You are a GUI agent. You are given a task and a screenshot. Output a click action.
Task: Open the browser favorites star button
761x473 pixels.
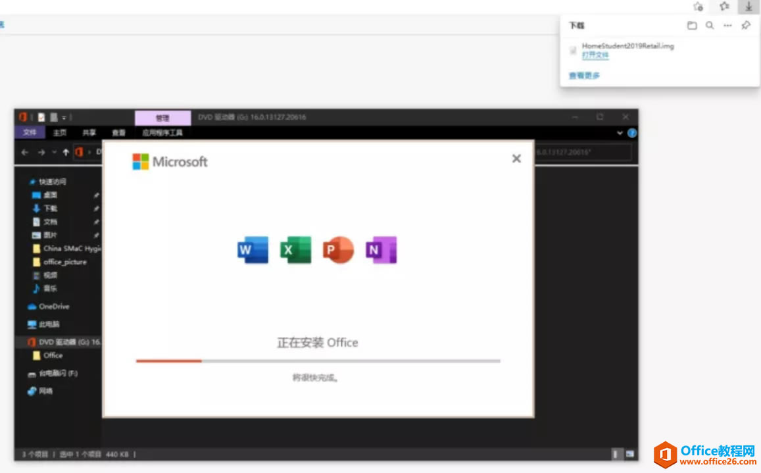(724, 7)
